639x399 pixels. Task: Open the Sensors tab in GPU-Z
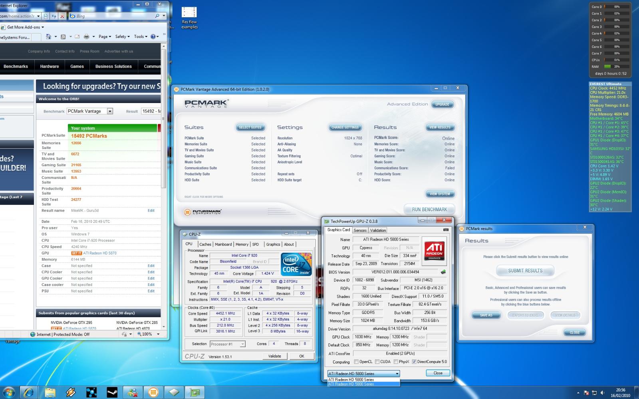coord(360,230)
